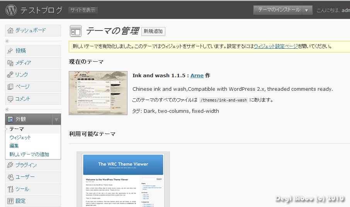This screenshot has height=207, width=350.
Task: Open the コメント menu
Action: pyautogui.click(x=33, y=99)
